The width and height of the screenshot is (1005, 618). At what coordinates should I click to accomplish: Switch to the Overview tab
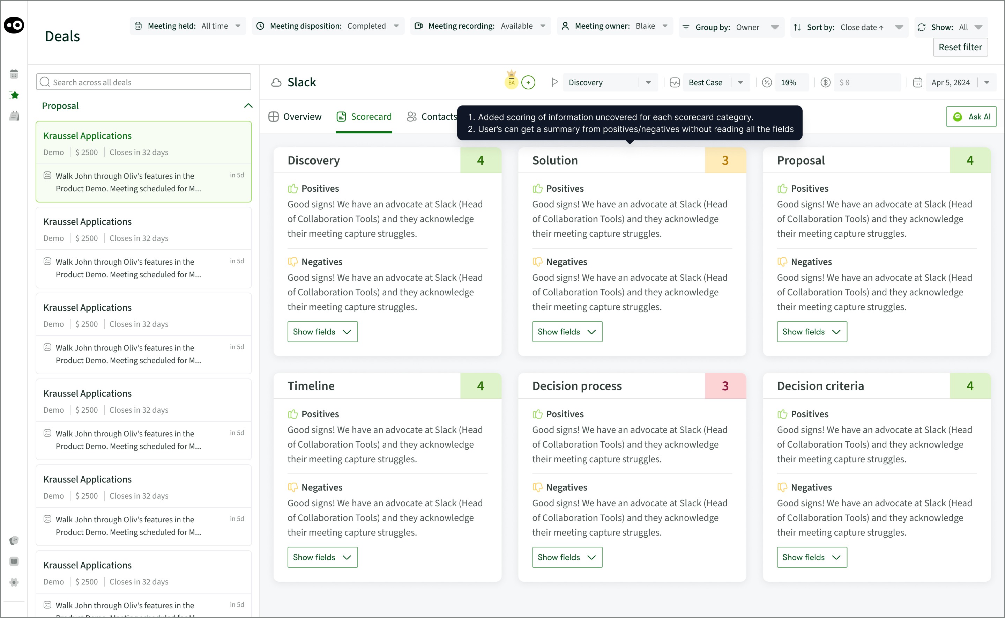click(x=295, y=117)
